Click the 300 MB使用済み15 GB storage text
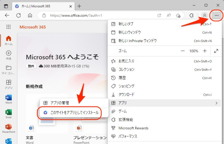Viewport: 224px width, 144px height. (x=66, y=66)
